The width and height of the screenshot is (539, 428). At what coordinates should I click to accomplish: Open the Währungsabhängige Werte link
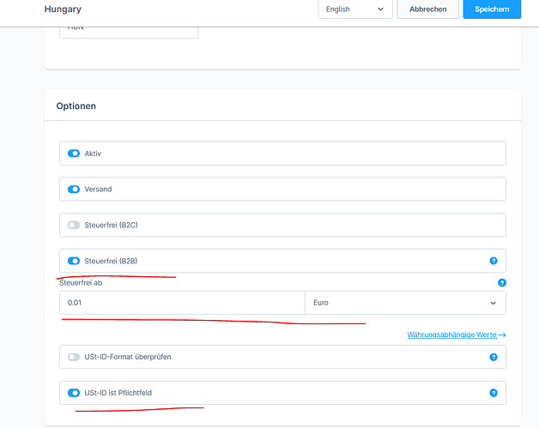click(451, 335)
